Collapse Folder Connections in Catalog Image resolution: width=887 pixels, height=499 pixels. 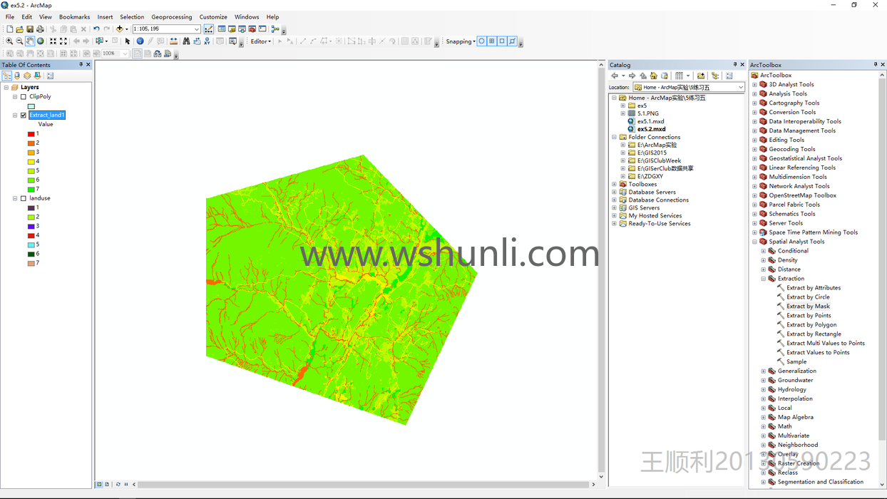click(x=615, y=137)
